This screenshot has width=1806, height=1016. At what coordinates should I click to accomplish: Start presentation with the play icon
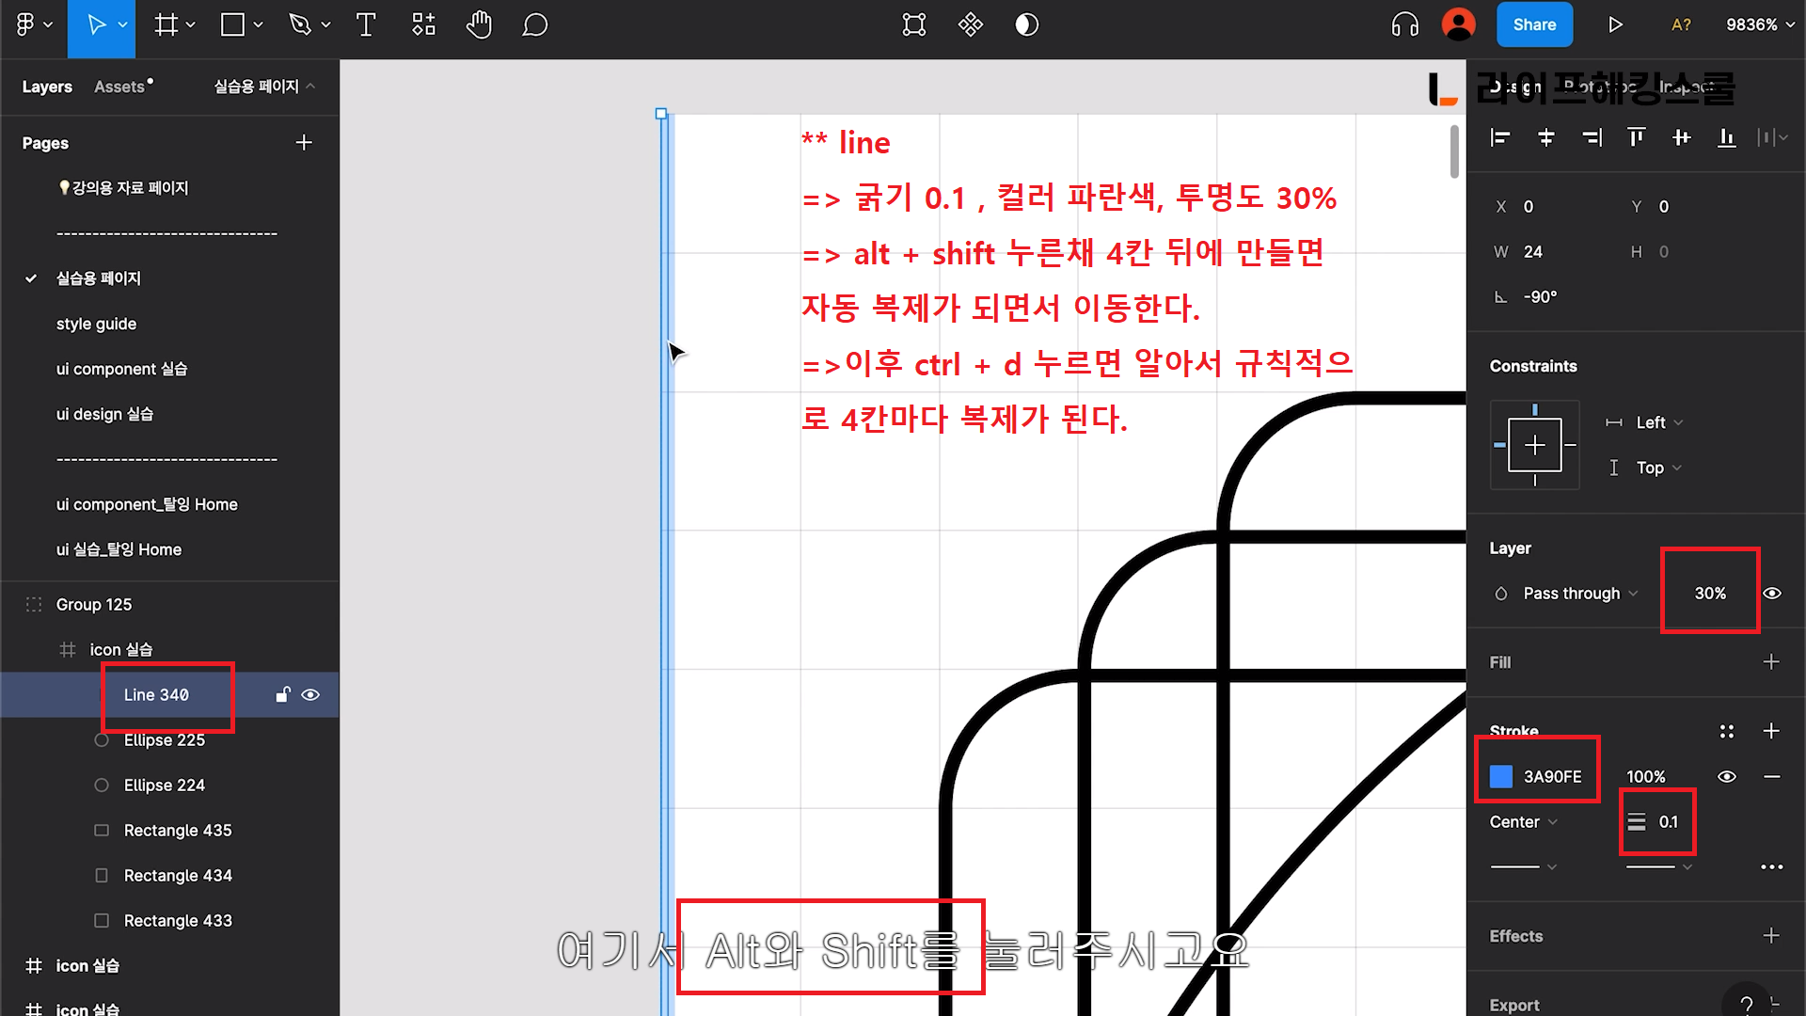[1615, 25]
